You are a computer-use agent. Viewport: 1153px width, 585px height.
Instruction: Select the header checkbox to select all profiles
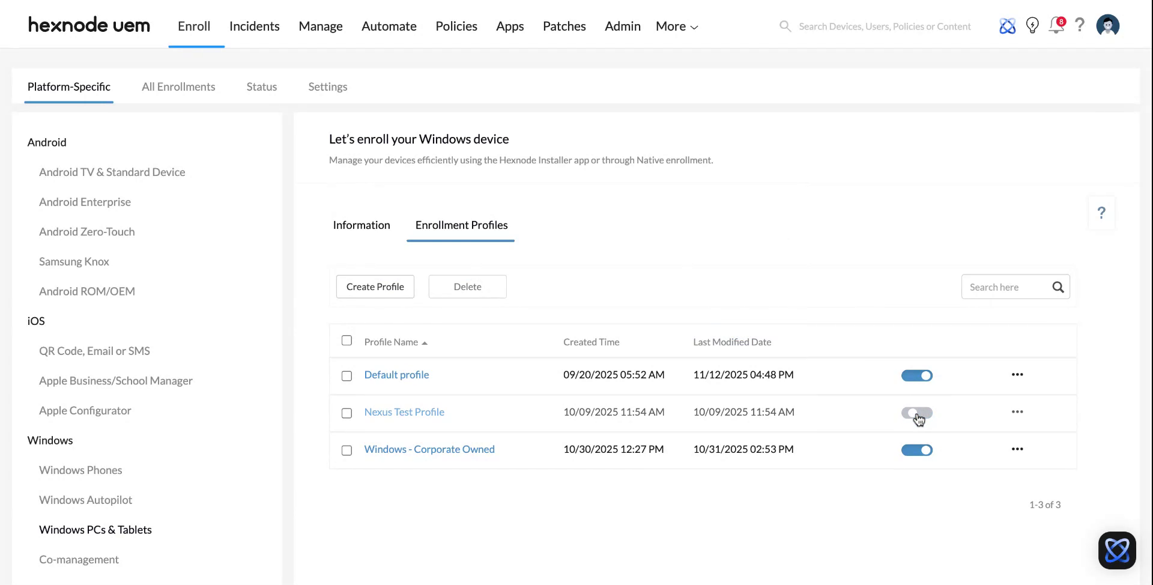(347, 340)
